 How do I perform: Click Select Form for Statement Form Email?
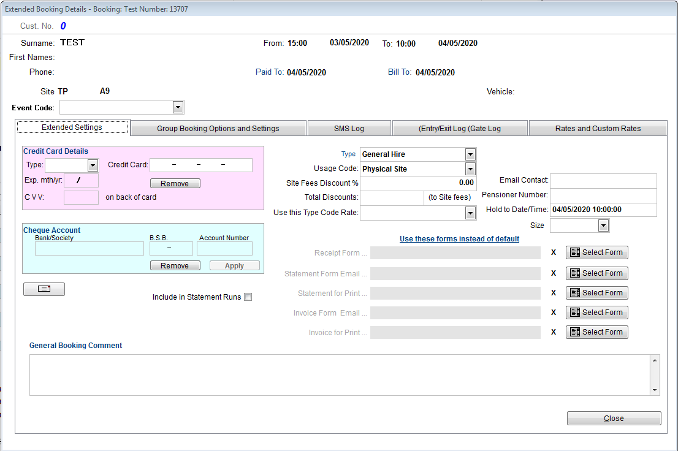click(x=596, y=273)
